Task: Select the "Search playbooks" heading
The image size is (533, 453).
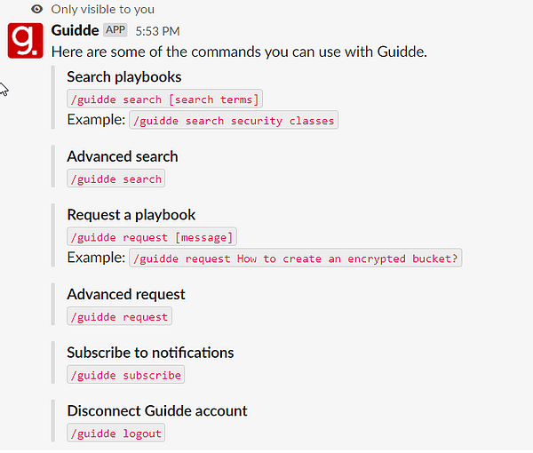Action: click(x=124, y=76)
